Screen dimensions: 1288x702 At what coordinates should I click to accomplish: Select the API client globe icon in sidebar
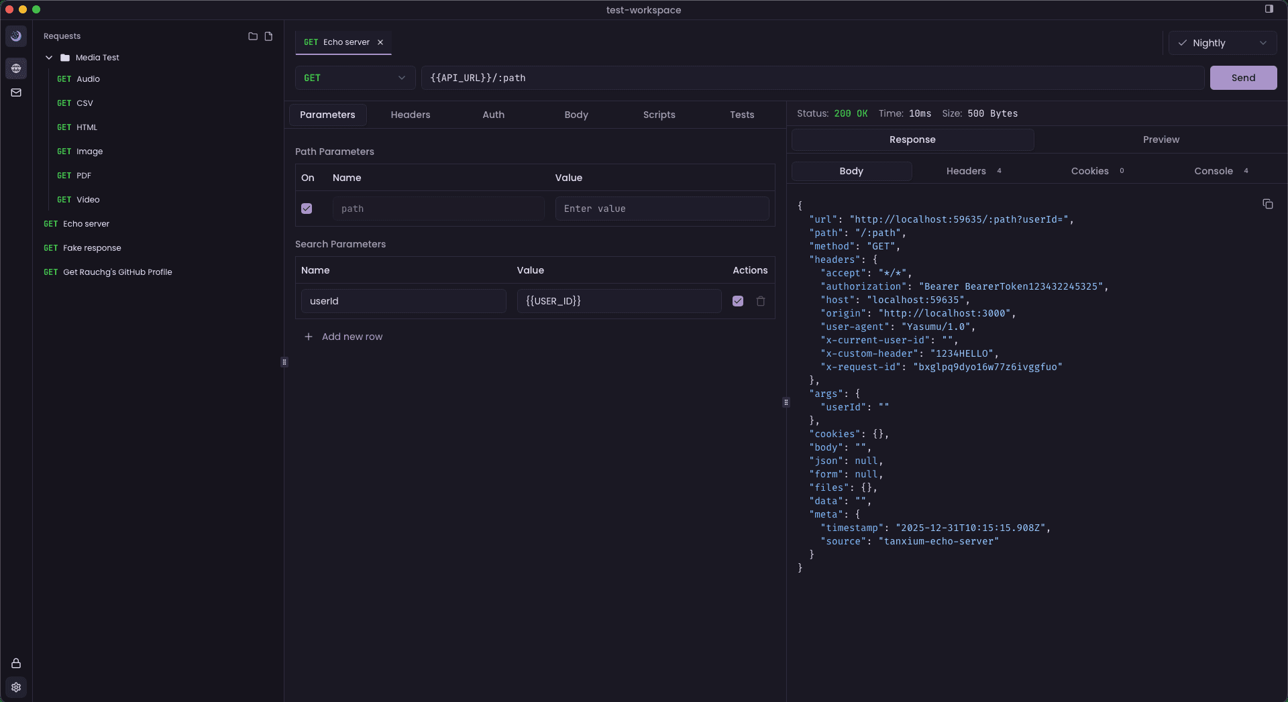[16, 68]
